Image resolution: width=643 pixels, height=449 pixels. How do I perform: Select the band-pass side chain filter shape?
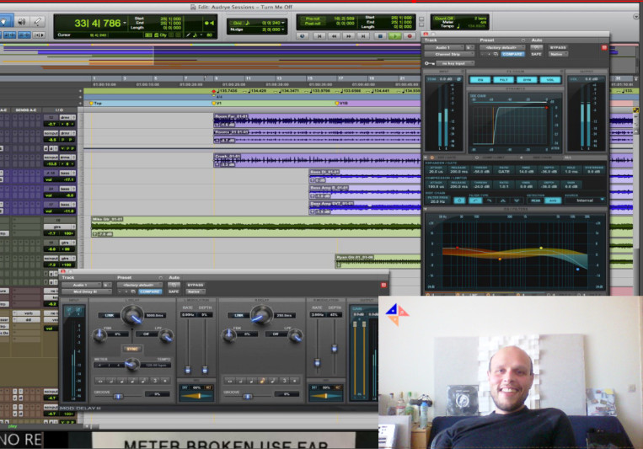click(503, 200)
